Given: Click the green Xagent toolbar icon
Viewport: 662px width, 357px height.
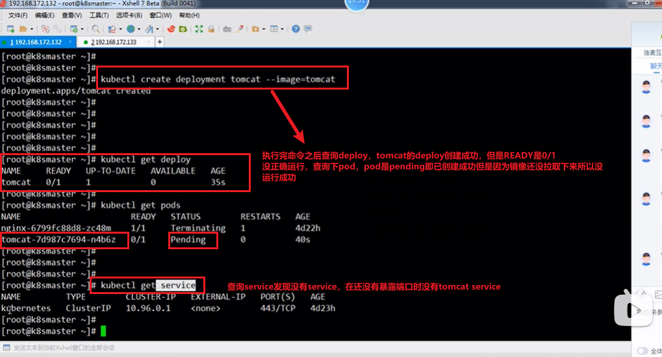Looking at the screenshot, I should [183, 29].
